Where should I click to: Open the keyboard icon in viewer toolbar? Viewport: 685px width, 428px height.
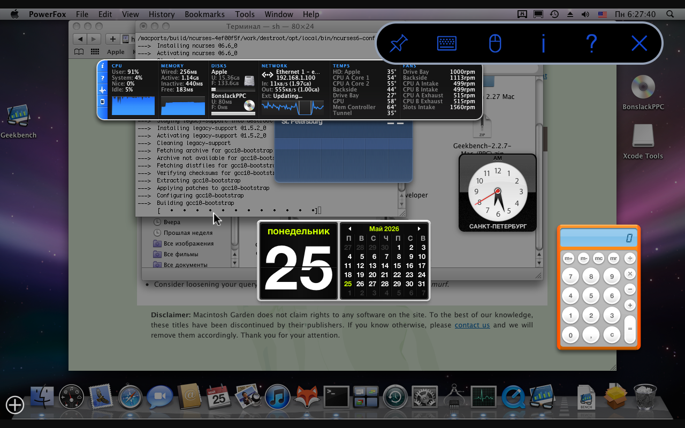pyautogui.click(x=447, y=43)
